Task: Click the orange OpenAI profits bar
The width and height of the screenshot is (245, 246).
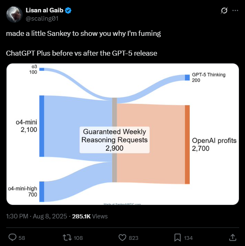Action: (187, 145)
